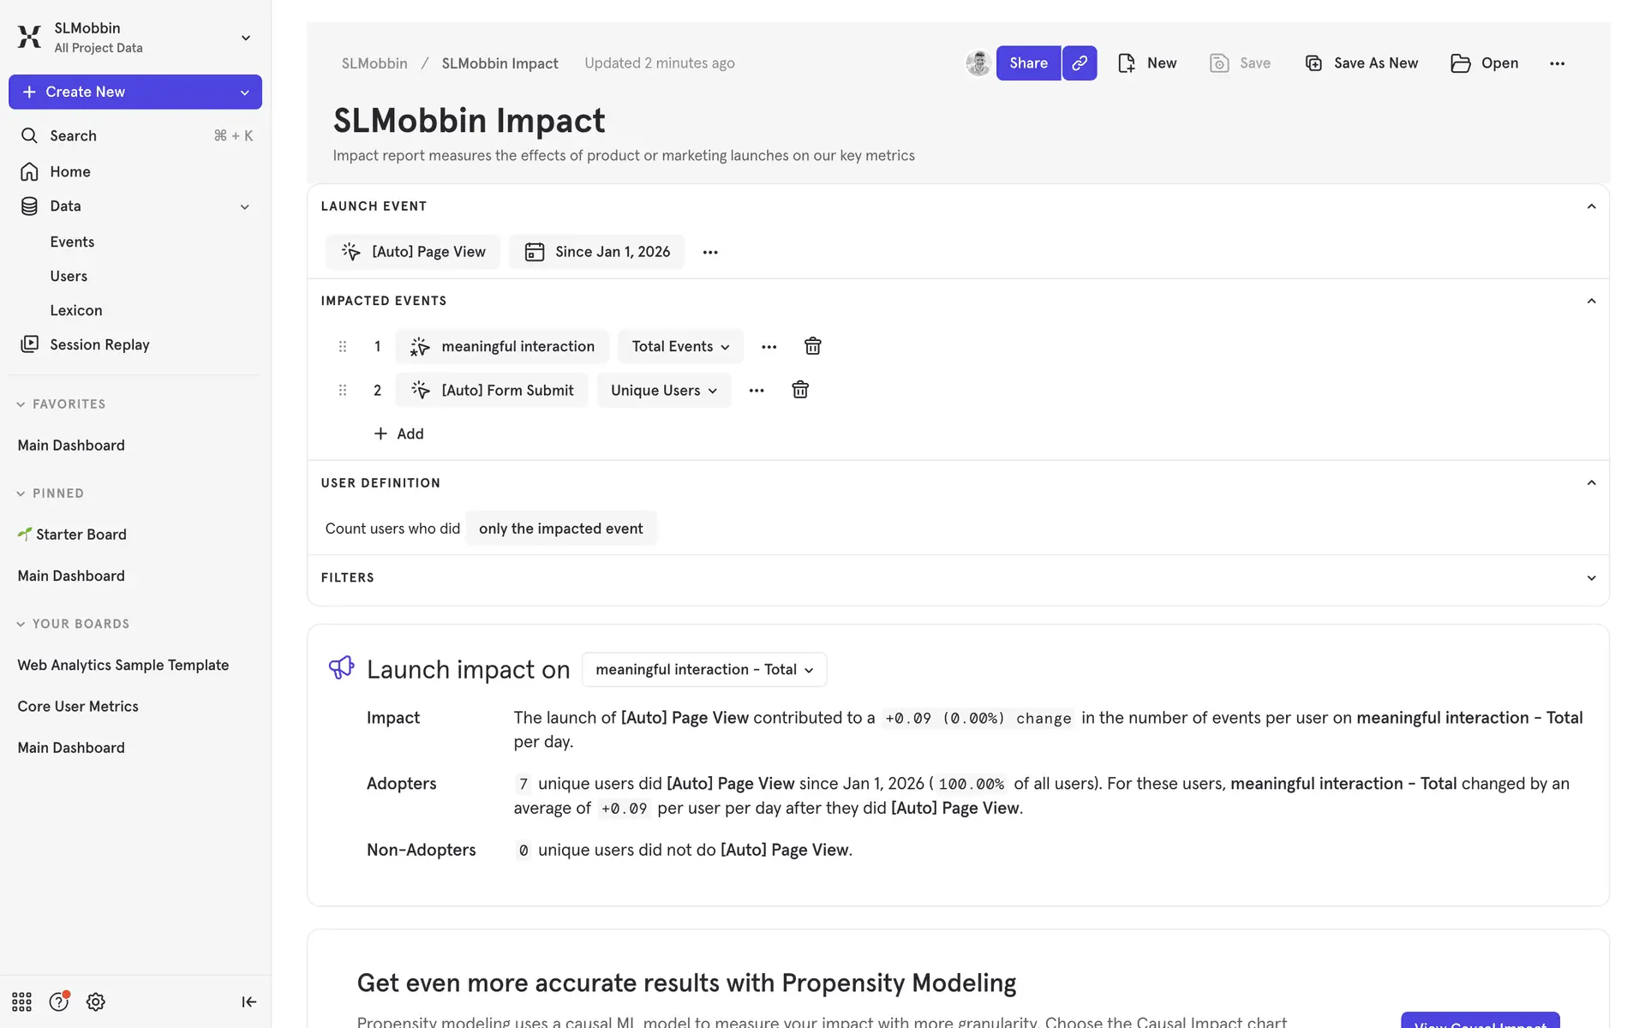Open the settings gear icon
1645x1028 pixels.
point(96,1001)
